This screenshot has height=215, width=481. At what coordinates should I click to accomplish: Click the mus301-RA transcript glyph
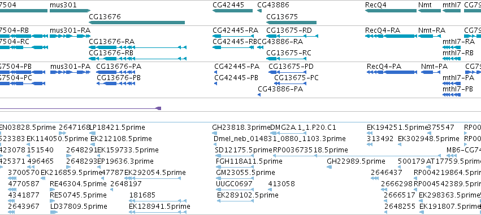pos(70,36)
